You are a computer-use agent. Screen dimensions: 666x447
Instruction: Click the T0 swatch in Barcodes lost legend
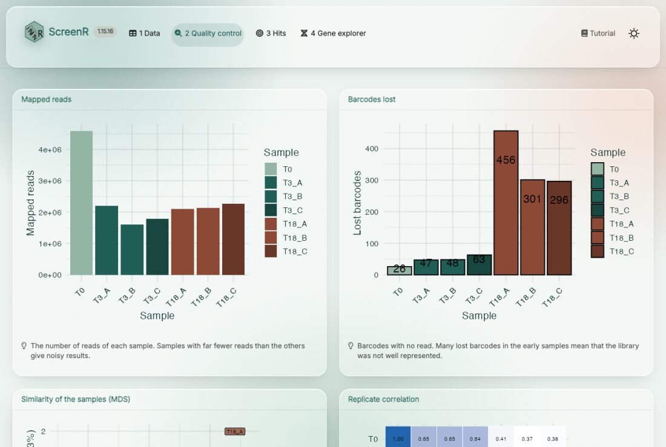point(597,169)
